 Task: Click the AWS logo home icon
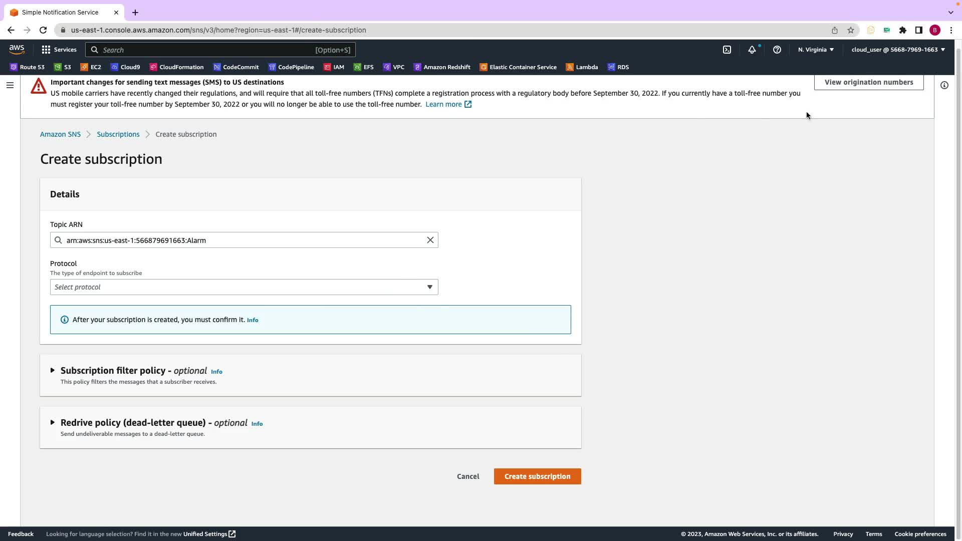tap(17, 49)
